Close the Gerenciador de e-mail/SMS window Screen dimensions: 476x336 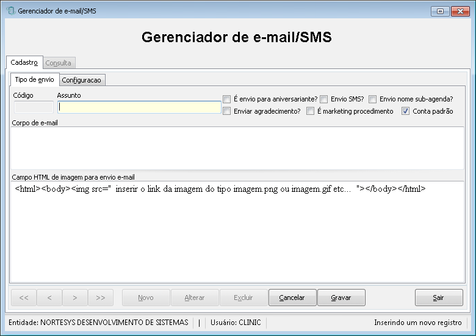[460, 11]
